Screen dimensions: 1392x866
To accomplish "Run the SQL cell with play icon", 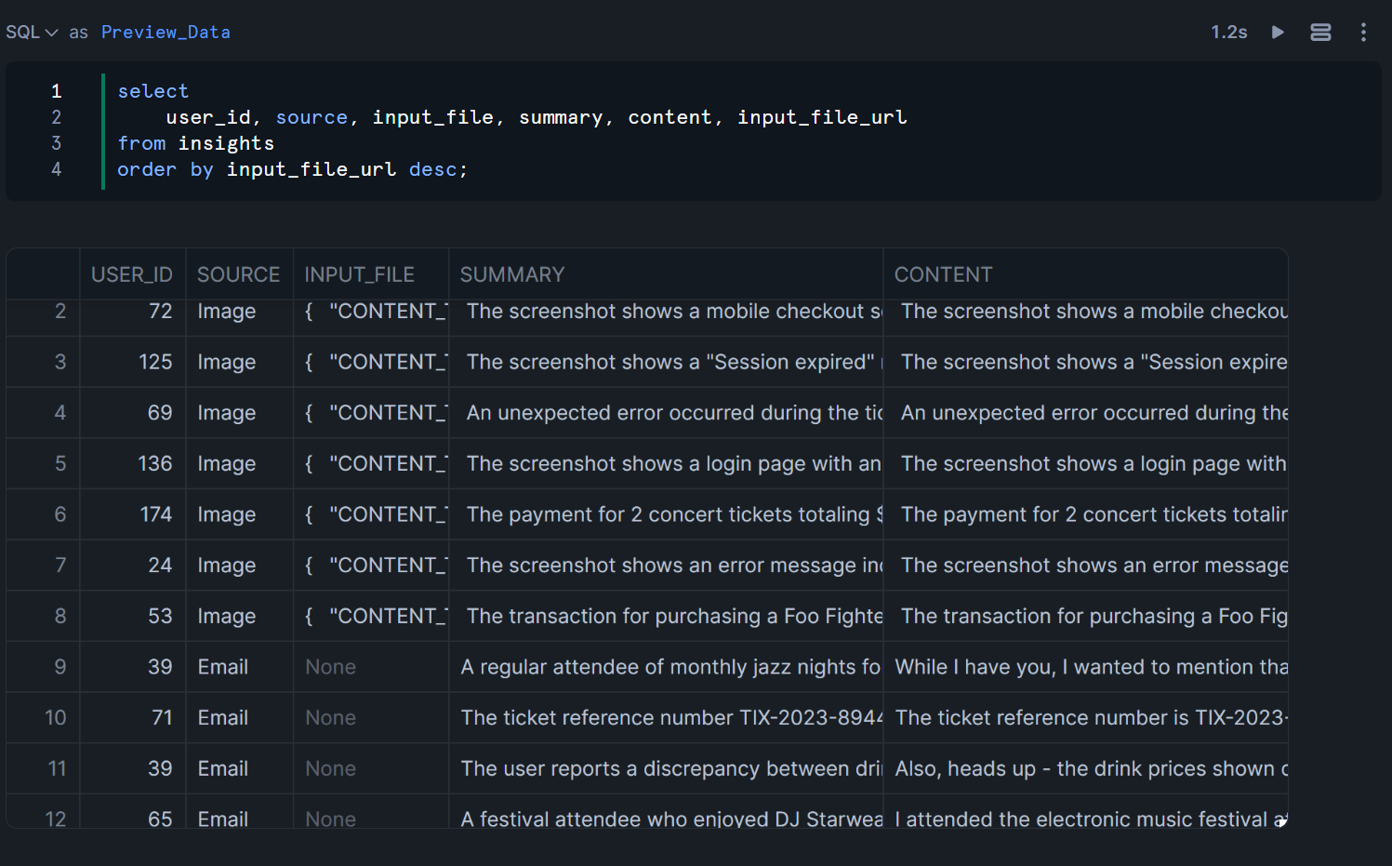I will (x=1278, y=33).
